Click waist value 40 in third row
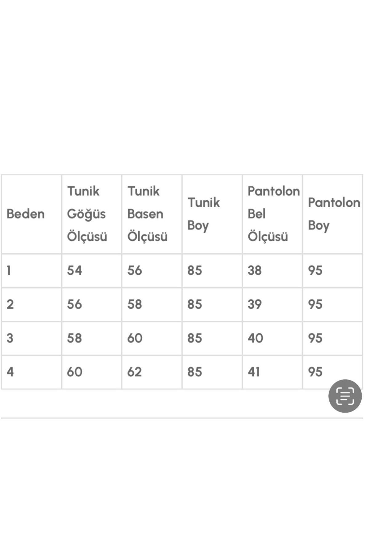 click(x=256, y=338)
